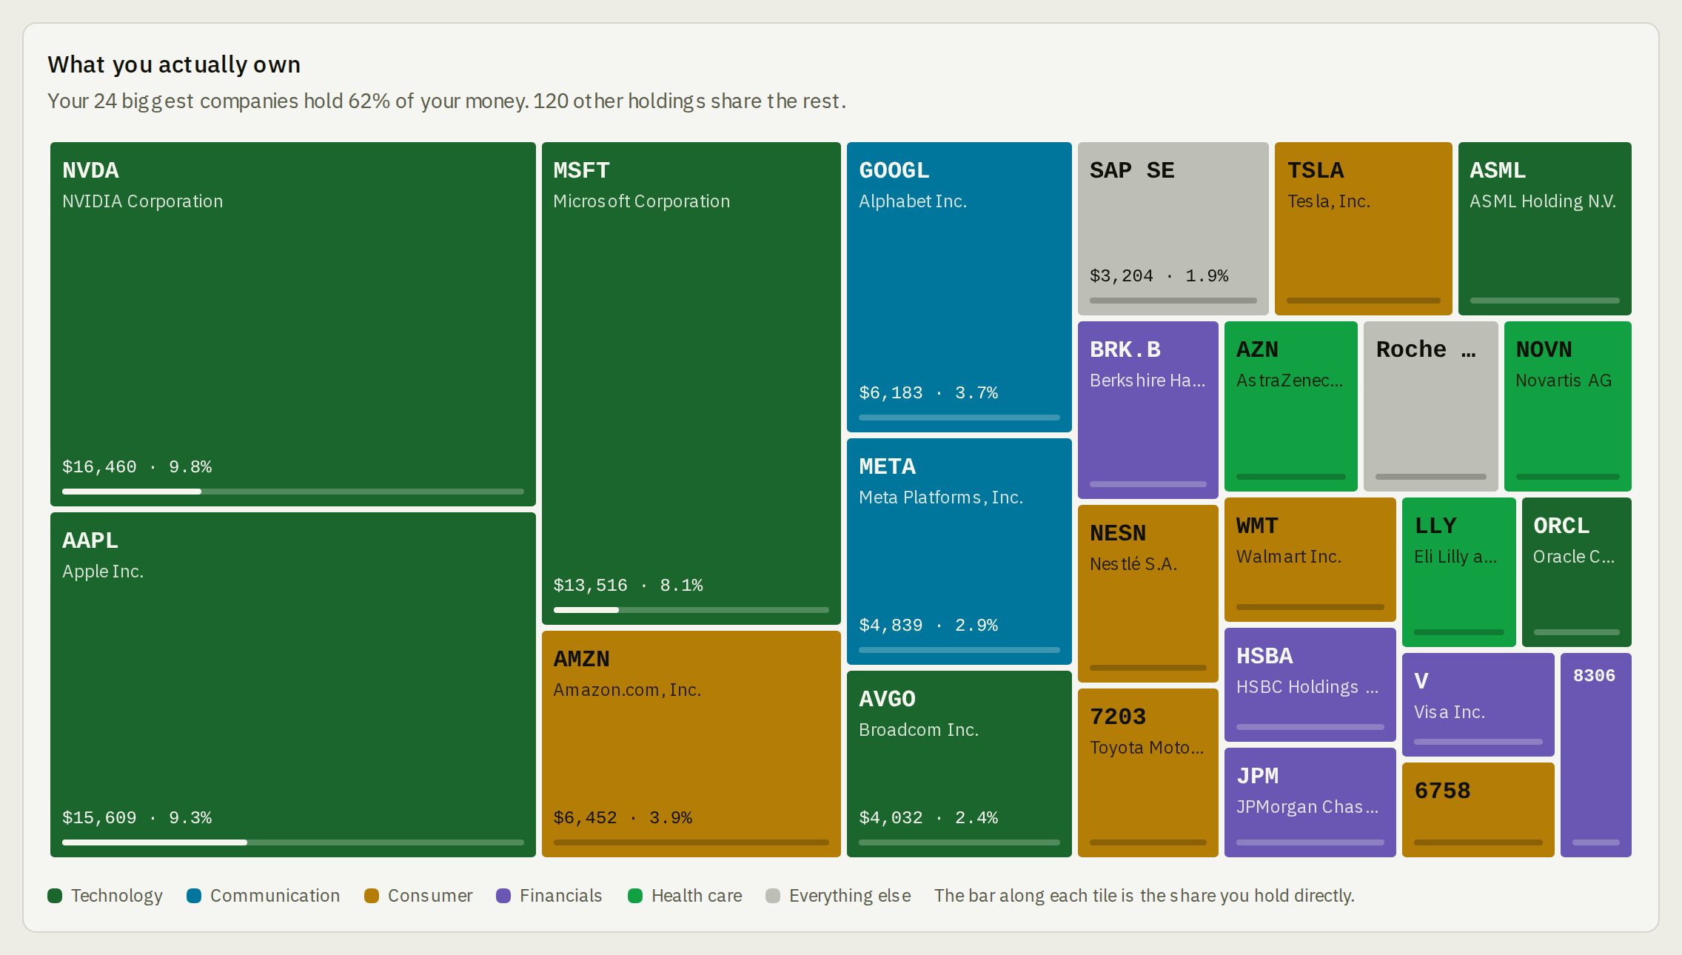Click the Everything else legend swatch
Screen dimensions: 1682x955
pos(773,896)
